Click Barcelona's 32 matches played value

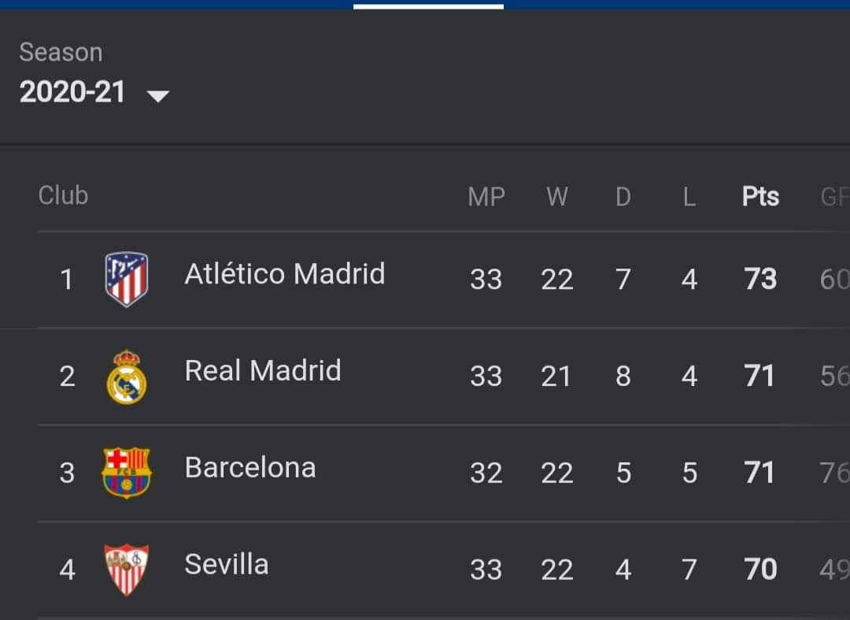[486, 473]
